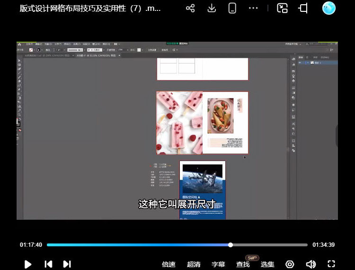
Task: Click the progress bar playhead handle
Action: click(x=231, y=245)
